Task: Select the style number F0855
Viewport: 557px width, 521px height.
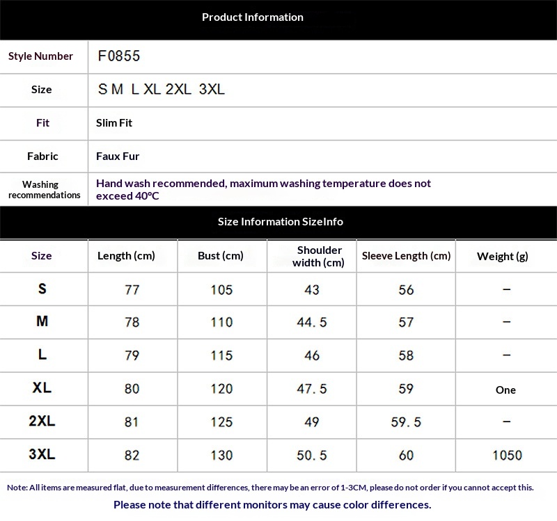Action: tap(118, 56)
